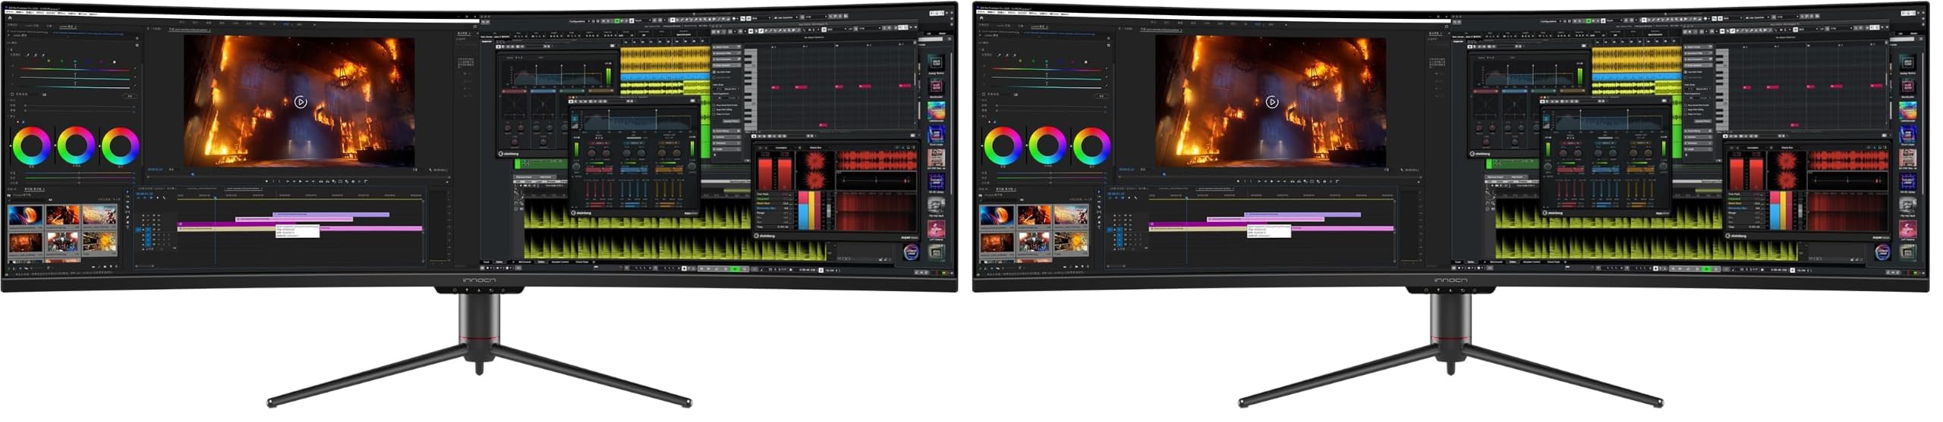This screenshot has width=1943, height=422.
Task: Click the green transport button in left monitor Cubase
Action: click(734, 269)
